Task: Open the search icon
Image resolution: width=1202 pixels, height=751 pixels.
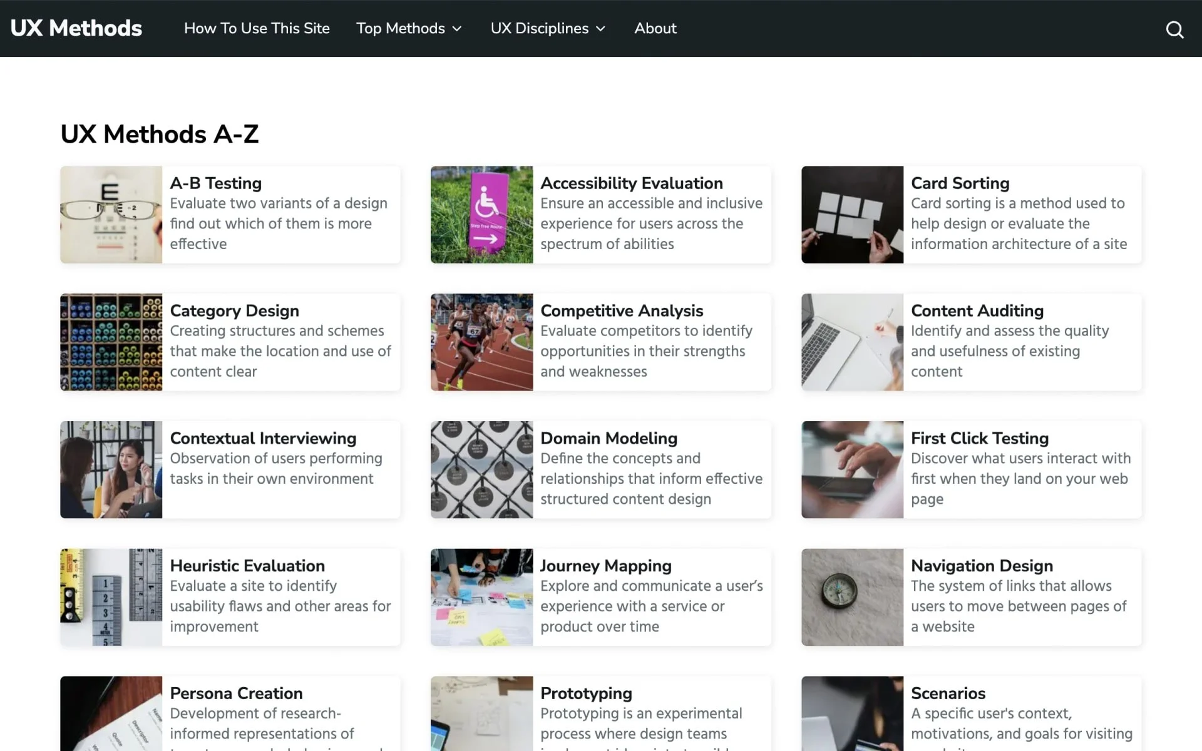Action: pos(1174,29)
